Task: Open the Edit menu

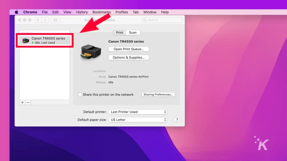Action: click(x=55, y=12)
